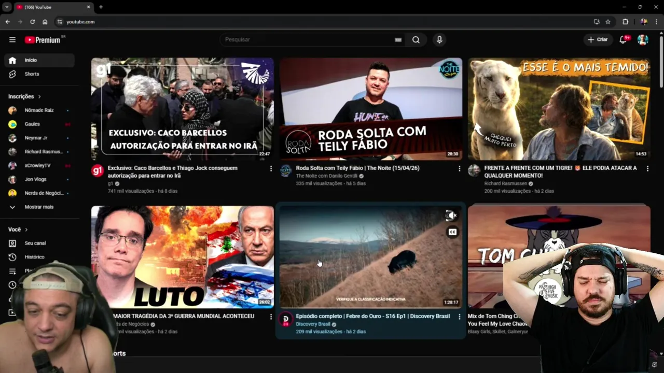The image size is (664, 373).
Task: Click the install app icon in address bar
Action: (597, 22)
